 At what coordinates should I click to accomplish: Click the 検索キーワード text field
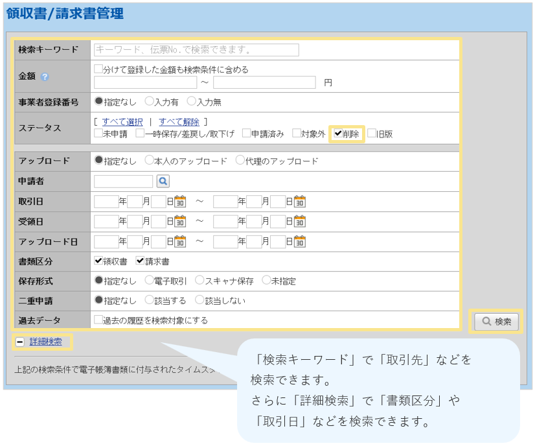click(196, 50)
